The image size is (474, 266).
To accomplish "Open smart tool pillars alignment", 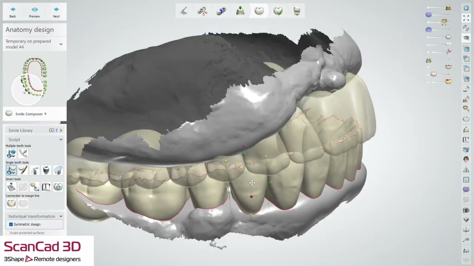I will coord(46,187).
